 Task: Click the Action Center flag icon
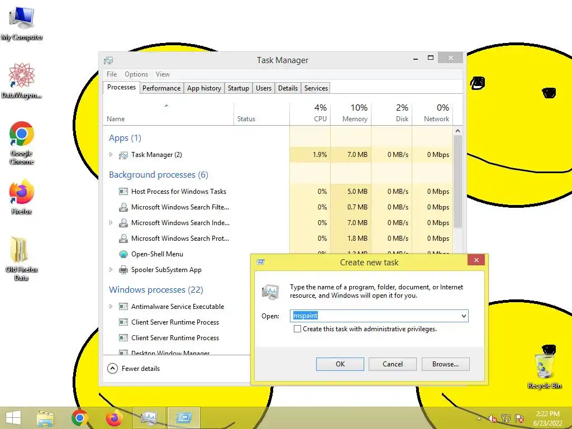tap(519, 418)
